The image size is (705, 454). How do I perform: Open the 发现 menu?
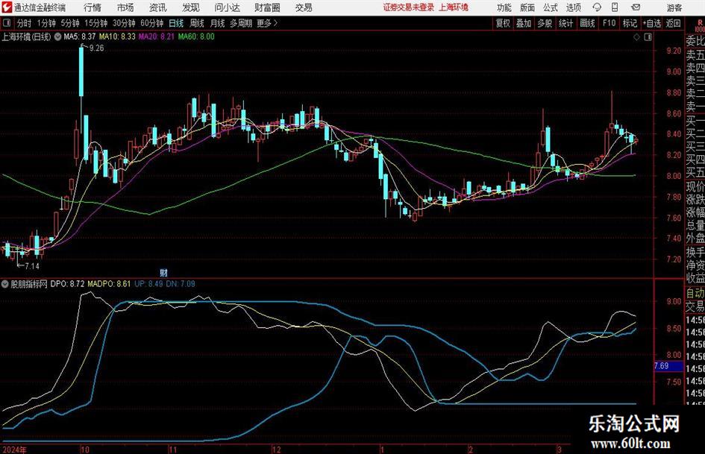[191, 7]
